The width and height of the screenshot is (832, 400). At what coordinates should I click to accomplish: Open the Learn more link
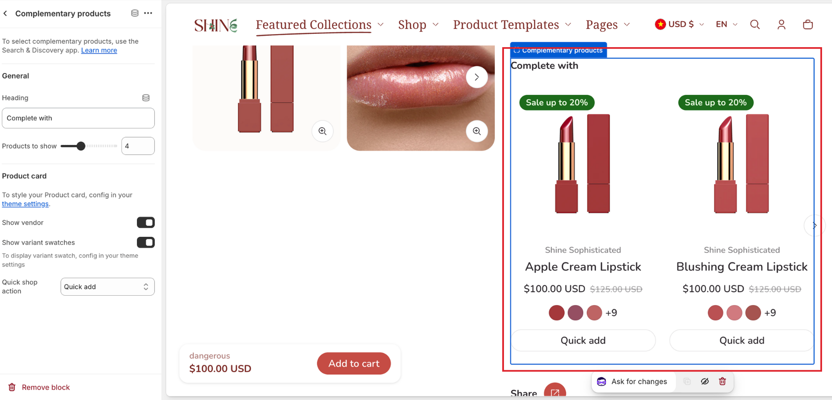(x=99, y=50)
